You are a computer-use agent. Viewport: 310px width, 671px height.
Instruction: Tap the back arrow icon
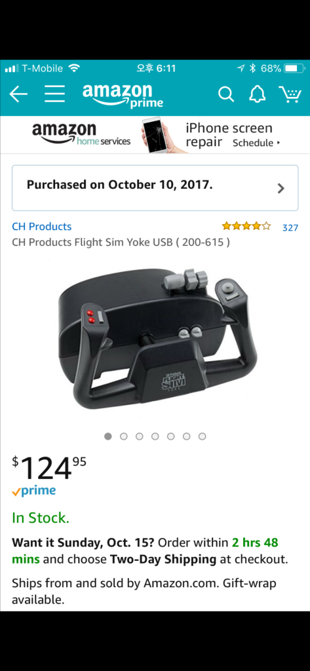click(x=18, y=94)
